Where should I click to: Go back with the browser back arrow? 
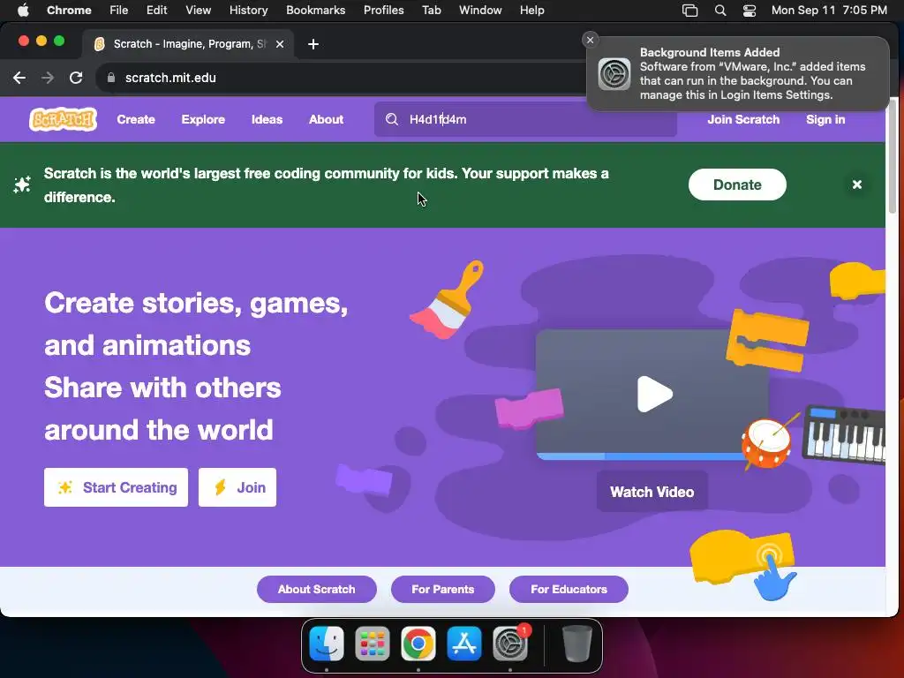coord(19,78)
